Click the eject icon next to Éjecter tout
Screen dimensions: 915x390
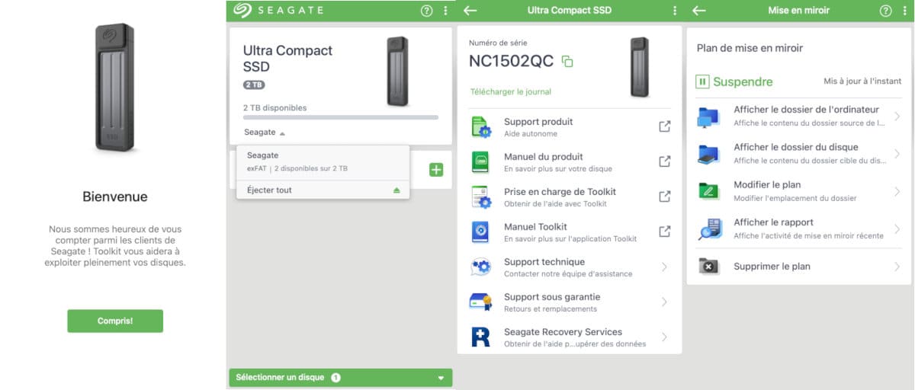pyautogui.click(x=396, y=190)
